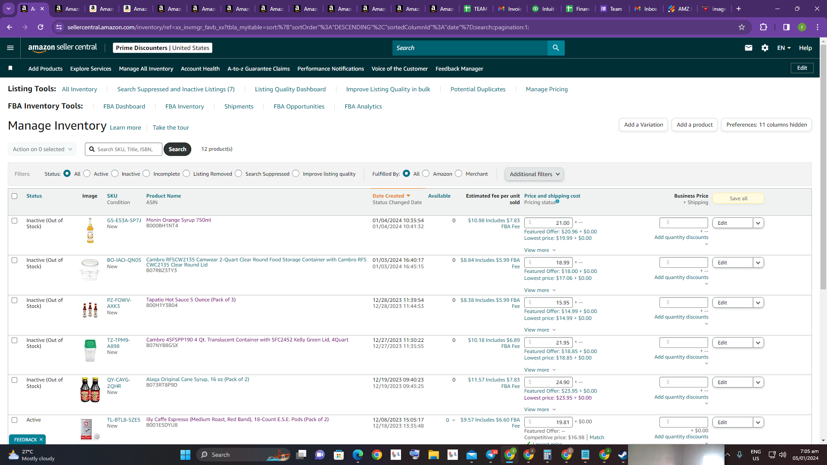Select the Tapatio Hot Sauce row checkbox

click(14, 301)
